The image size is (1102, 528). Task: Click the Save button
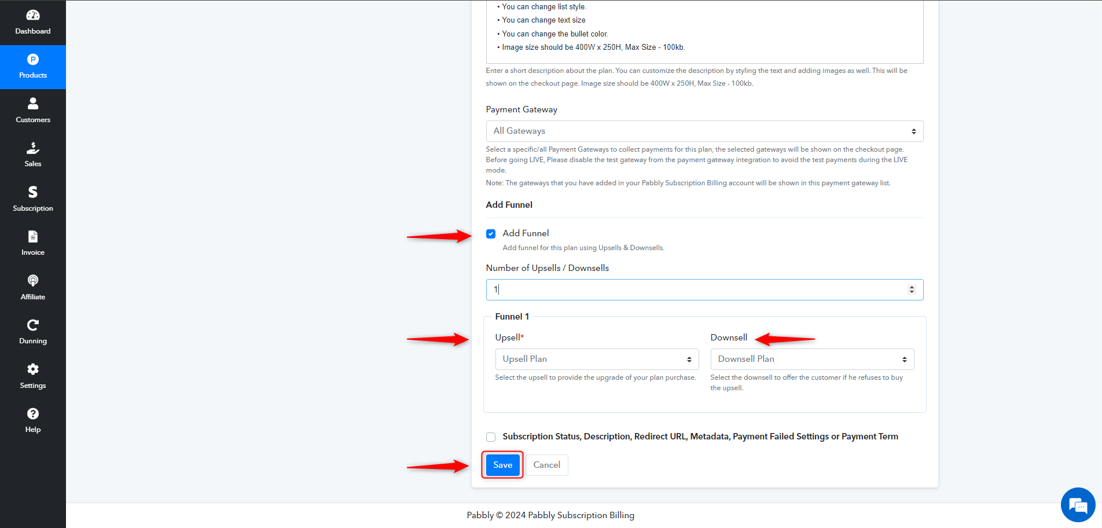pyautogui.click(x=502, y=465)
